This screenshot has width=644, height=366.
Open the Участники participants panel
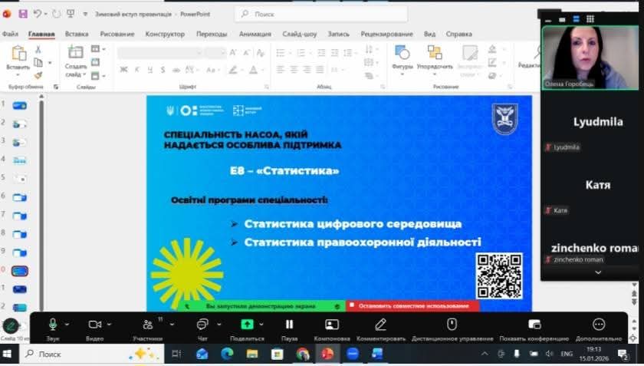(147, 325)
